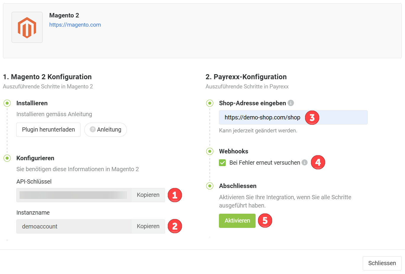Image resolution: width=405 pixels, height=274 pixels.
Task: Toggle the Bei Fehler erneut versuchen checkbox
Action: (222, 163)
